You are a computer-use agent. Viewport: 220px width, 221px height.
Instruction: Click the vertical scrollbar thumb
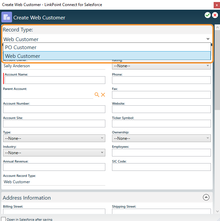(217, 70)
